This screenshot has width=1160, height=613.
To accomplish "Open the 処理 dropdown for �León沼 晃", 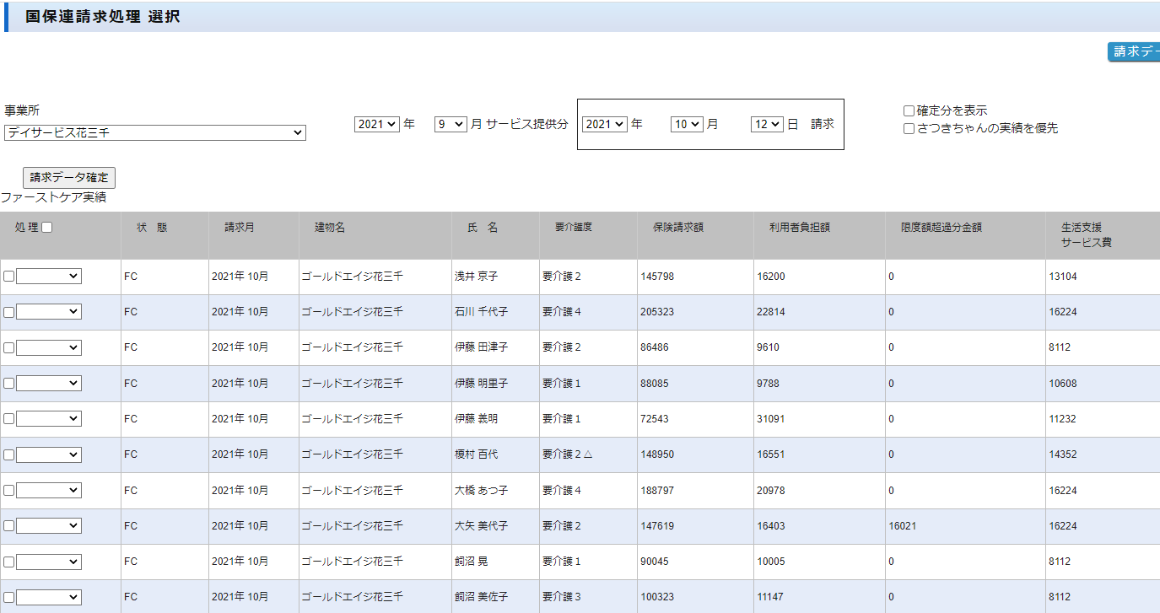I will tap(49, 562).
